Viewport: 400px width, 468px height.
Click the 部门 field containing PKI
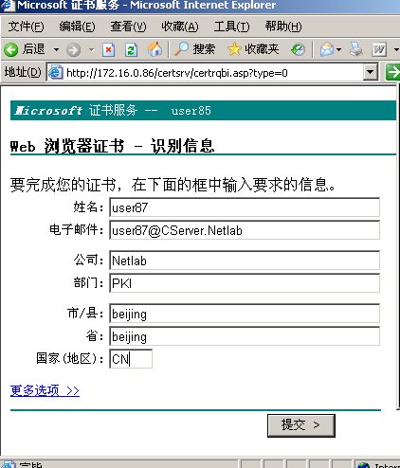coord(245,283)
